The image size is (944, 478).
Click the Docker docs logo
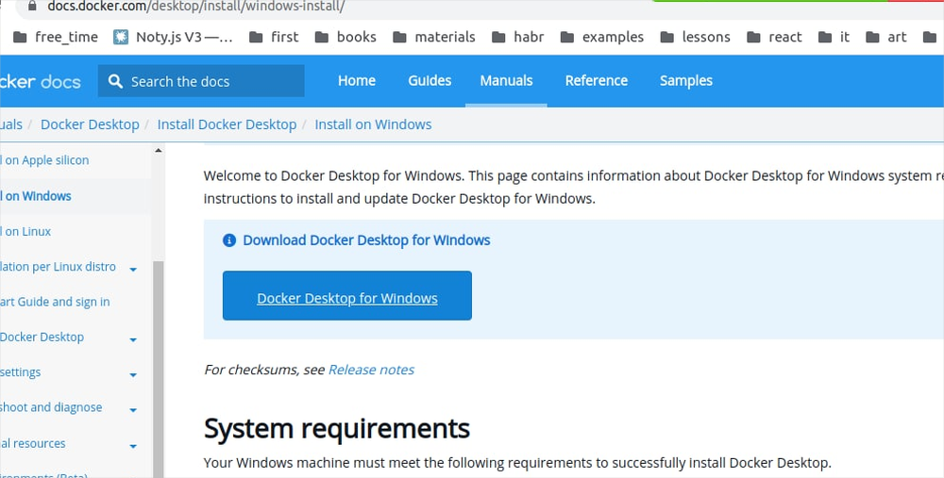click(41, 81)
